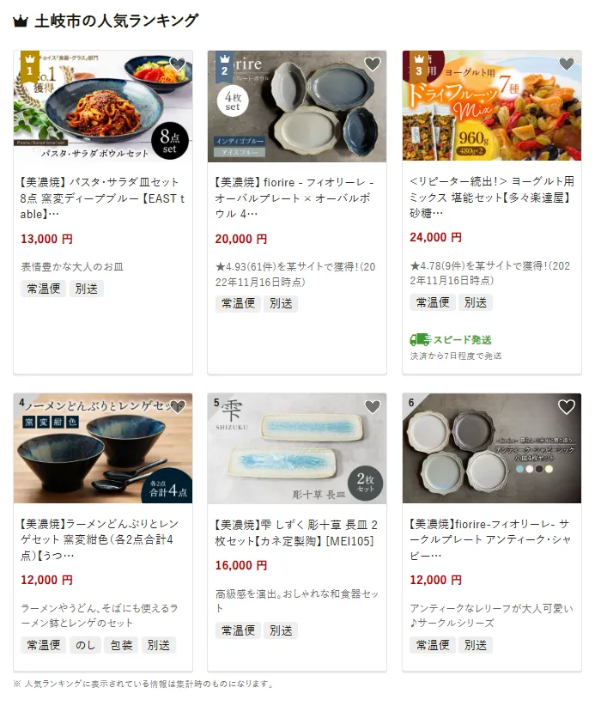Favorite the pasta salad bowl set with heart
The image size is (607, 706).
[178, 64]
